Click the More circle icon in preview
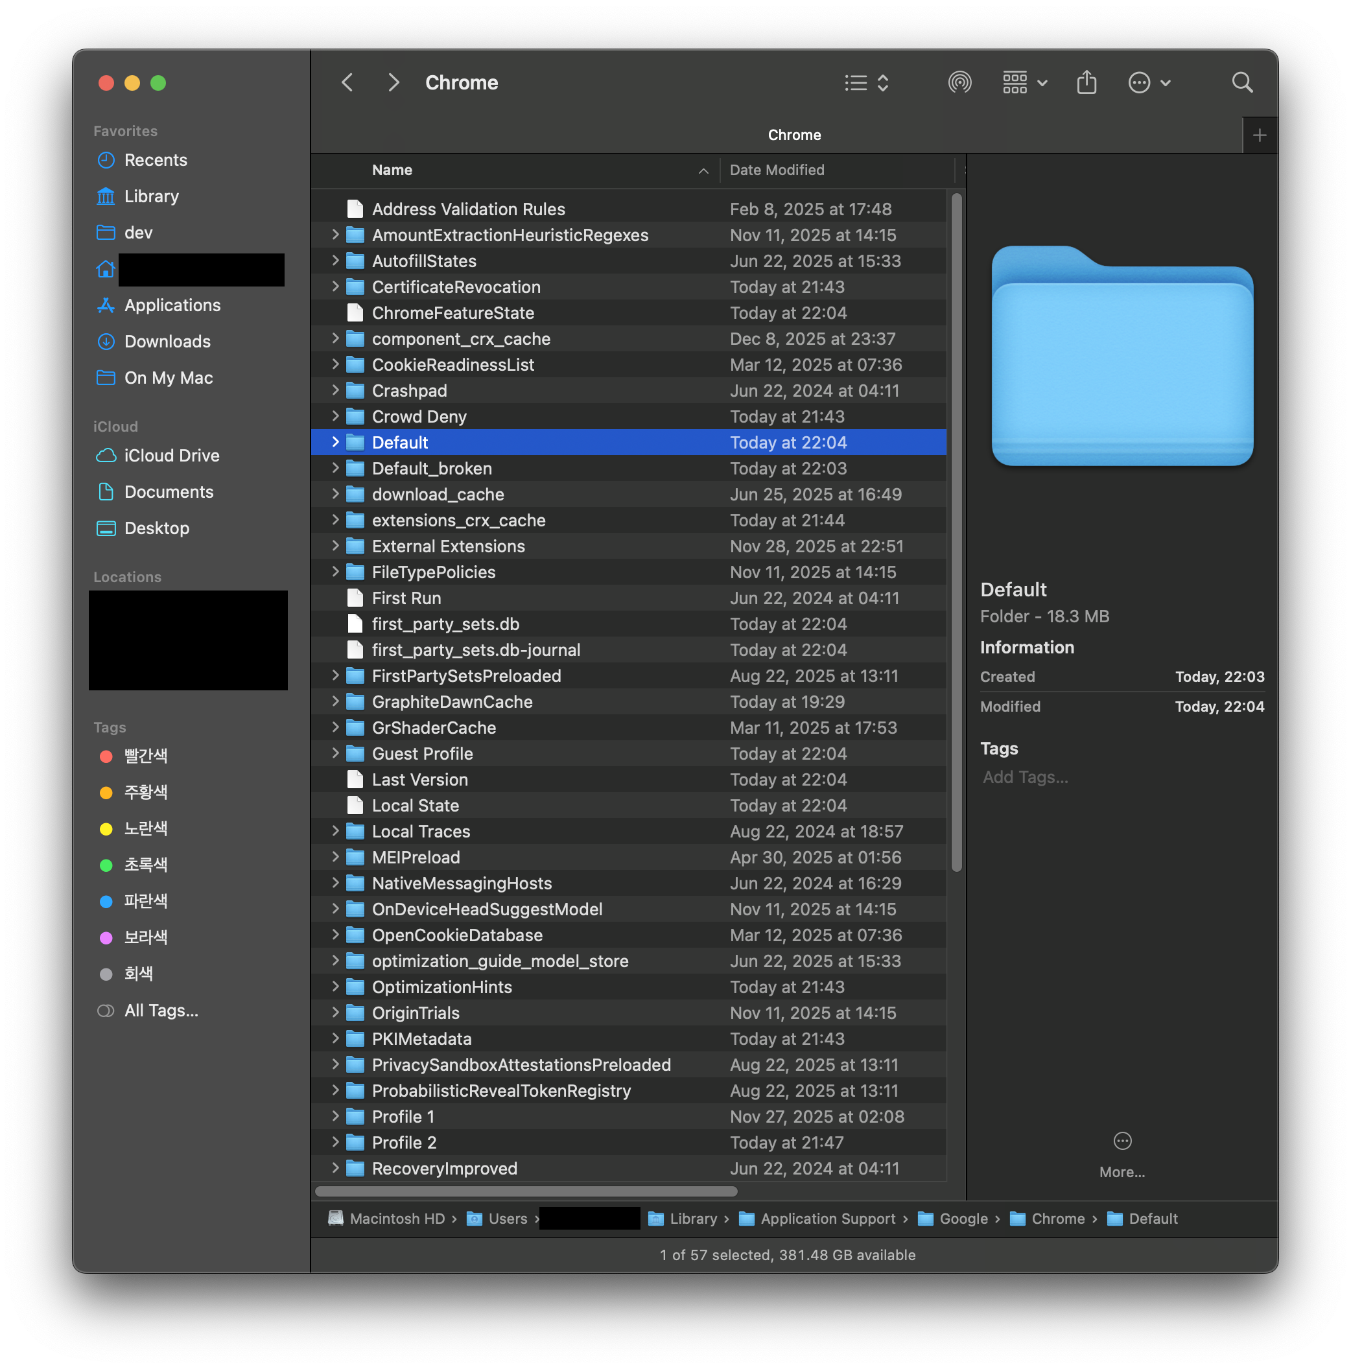This screenshot has height=1369, width=1351. pyautogui.click(x=1122, y=1141)
